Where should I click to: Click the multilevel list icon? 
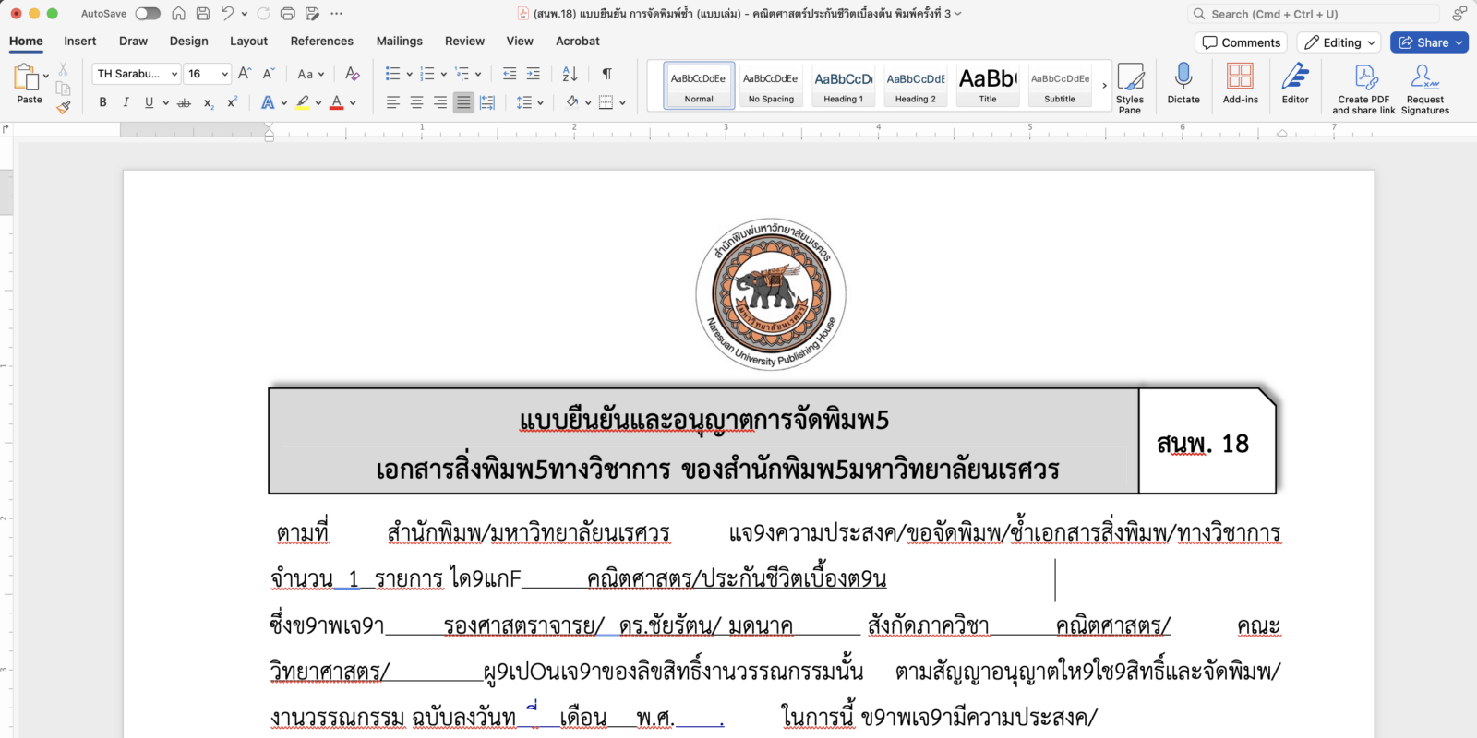pyautogui.click(x=462, y=74)
